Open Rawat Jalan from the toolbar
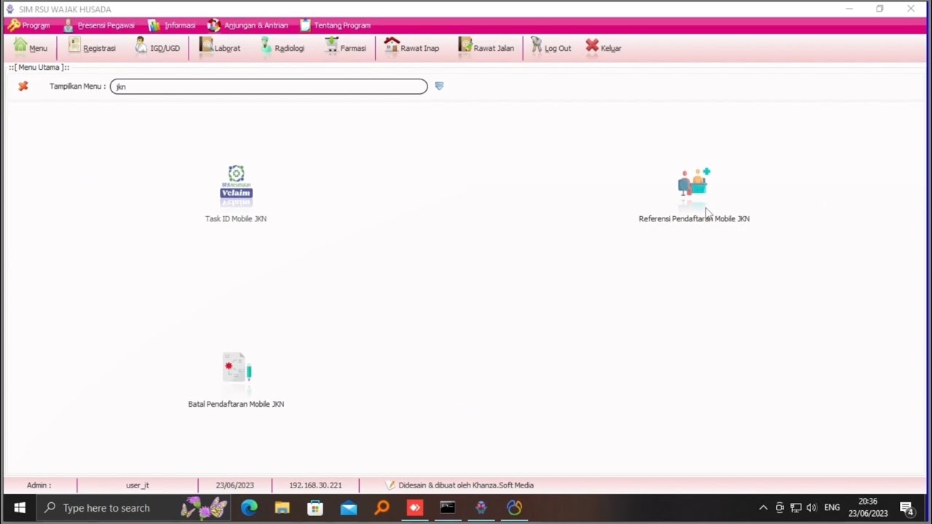This screenshot has height=524, width=932. click(x=486, y=47)
